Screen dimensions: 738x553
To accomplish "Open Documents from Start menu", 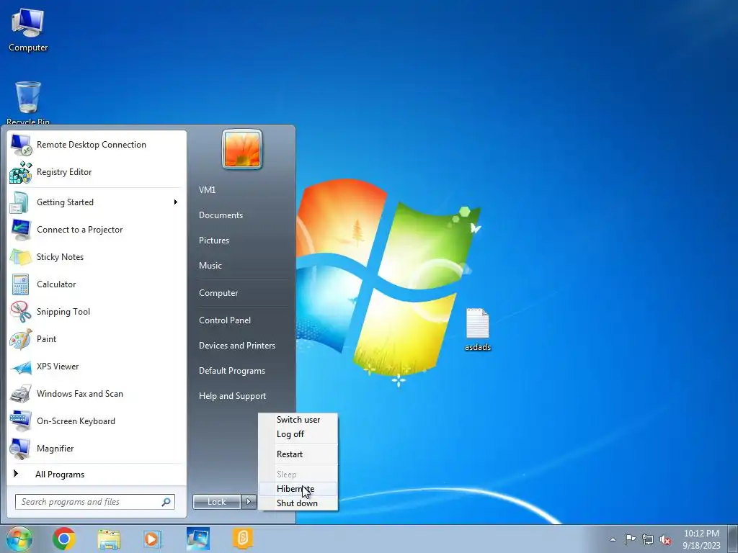I will (x=221, y=215).
